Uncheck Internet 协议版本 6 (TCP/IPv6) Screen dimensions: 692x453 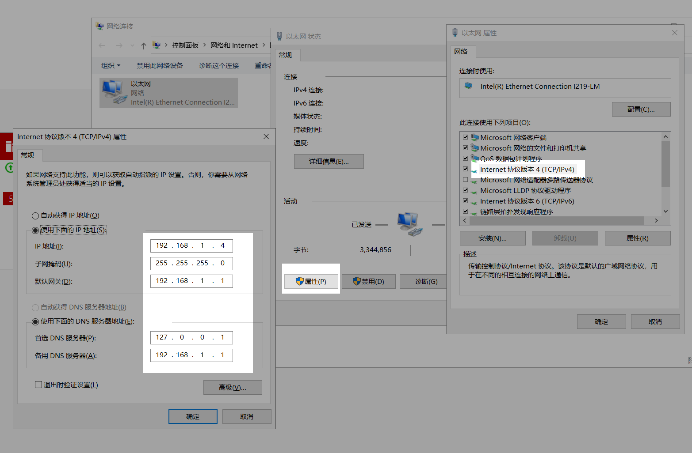pos(465,201)
